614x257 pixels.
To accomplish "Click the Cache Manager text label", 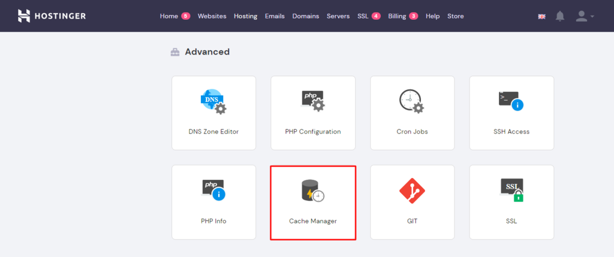I will (312, 221).
